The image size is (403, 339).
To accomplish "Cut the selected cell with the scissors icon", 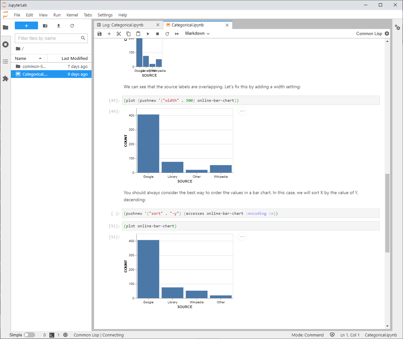I will (x=119, y=34).
